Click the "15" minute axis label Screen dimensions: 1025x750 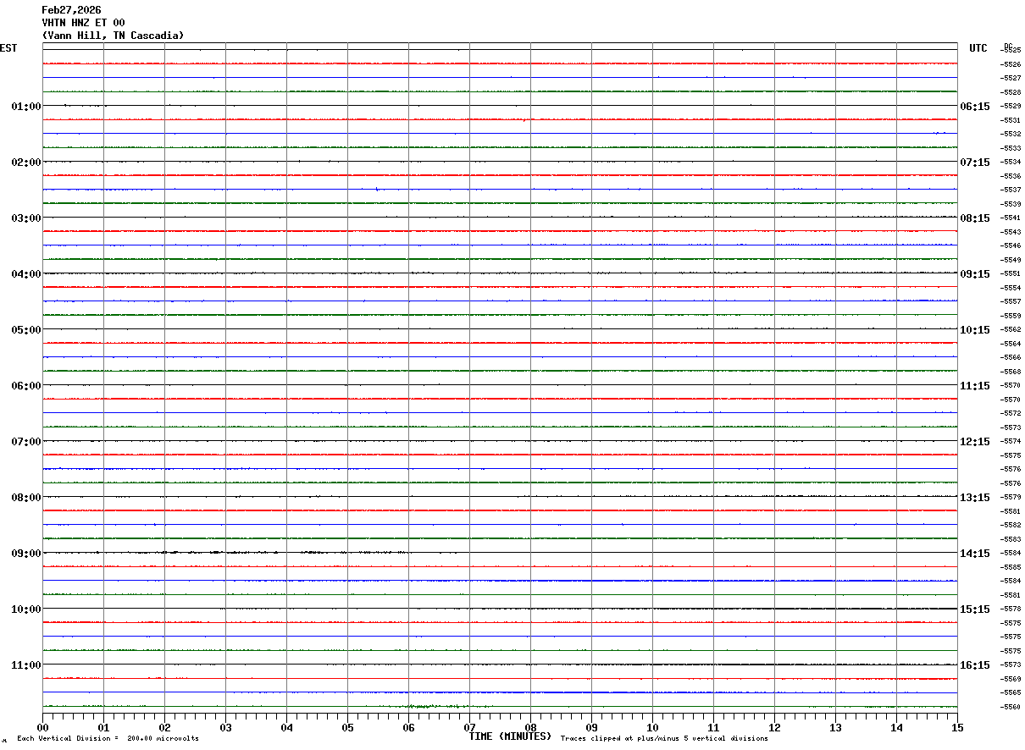point(957,727)
